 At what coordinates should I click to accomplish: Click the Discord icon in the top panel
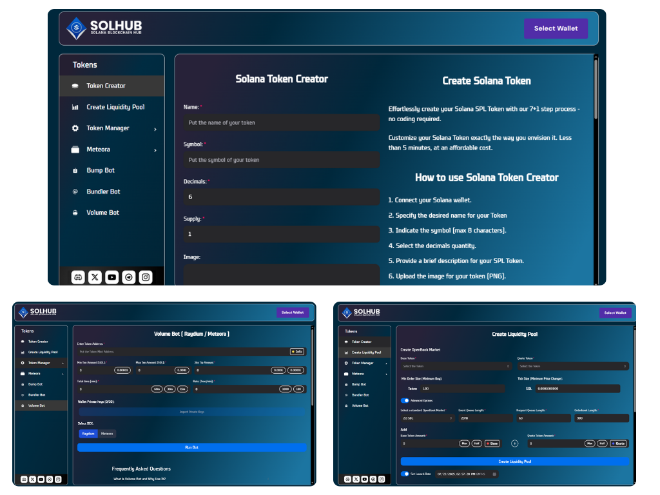point(79,277)
